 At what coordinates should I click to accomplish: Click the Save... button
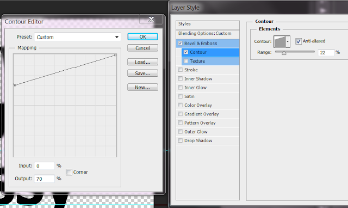coord(142,73)
